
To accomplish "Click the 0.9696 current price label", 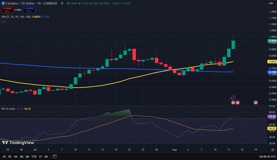I will point(272,41).
